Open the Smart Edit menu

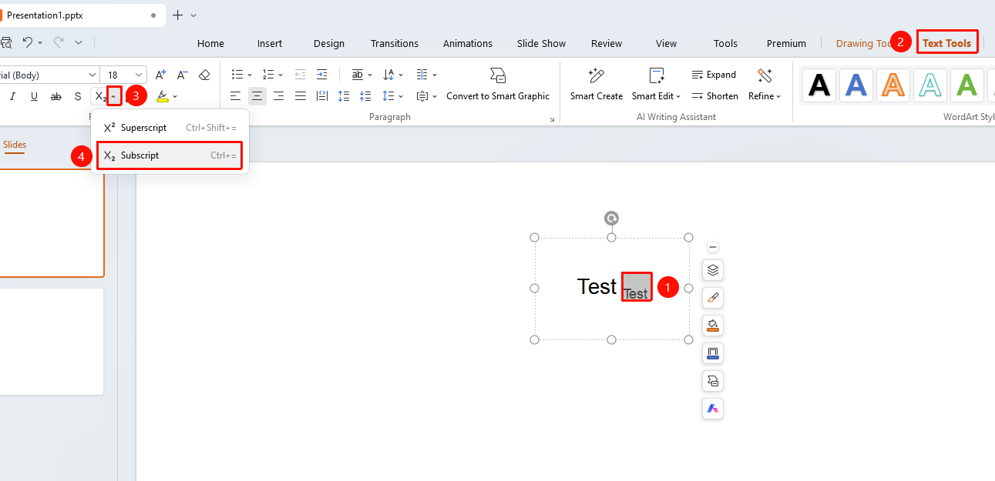click(x=657, y=85)
